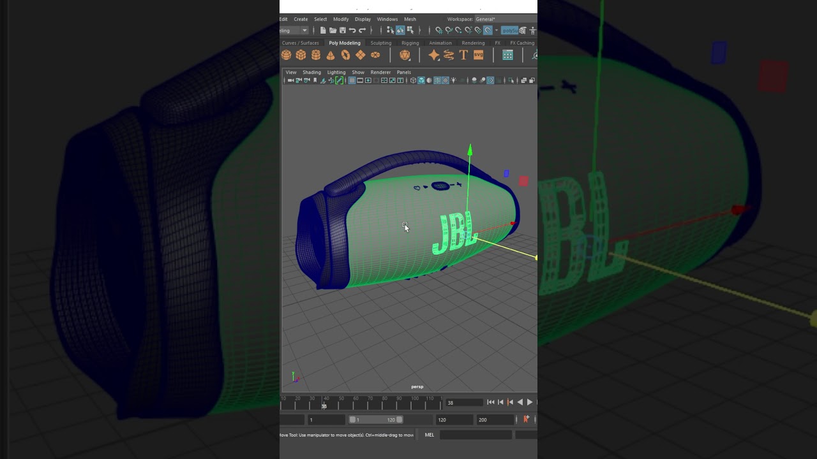
Task: Create a polygon torus from the shelf
Action: coord(345,55)
